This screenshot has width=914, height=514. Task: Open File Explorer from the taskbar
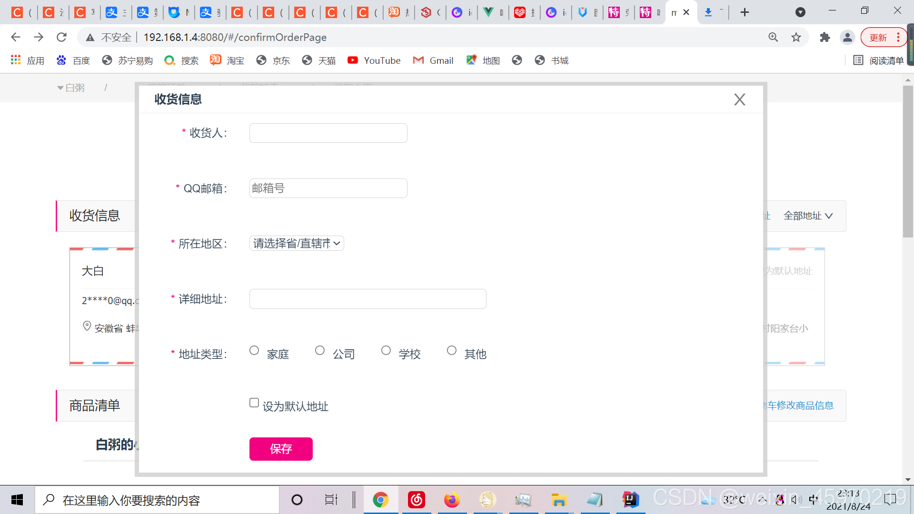coord(559,500)
